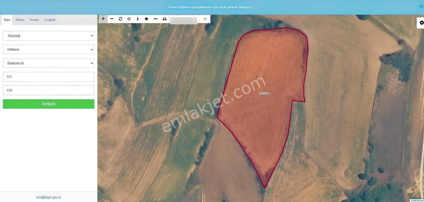Screen dimensions: 424x202
Task: Close the blue notification banner
Action: pos(421,6)
